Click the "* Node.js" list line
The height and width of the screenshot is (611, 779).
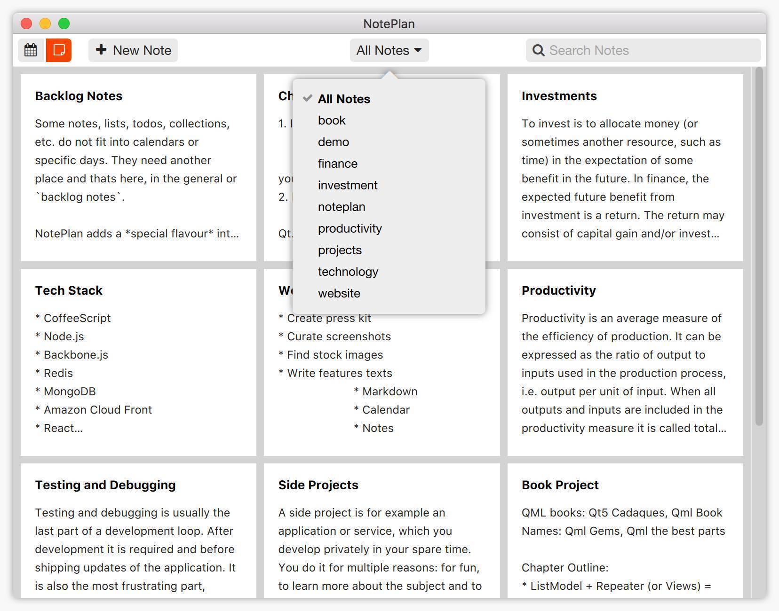60,337
